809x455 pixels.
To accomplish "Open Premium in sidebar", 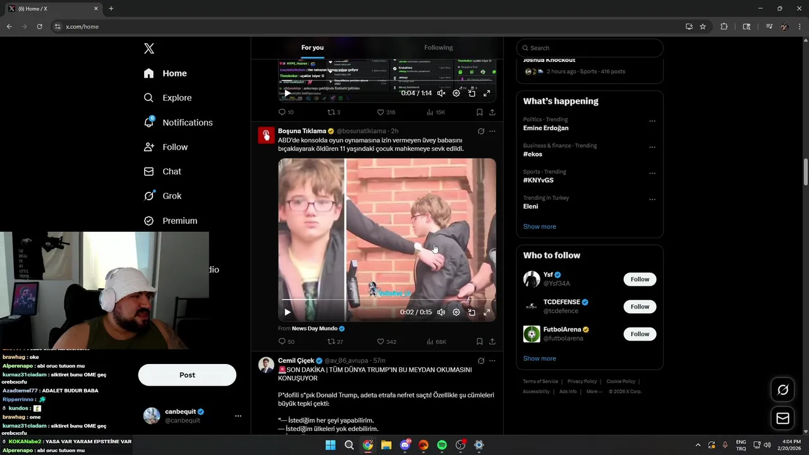I will [x=171, y=221].
